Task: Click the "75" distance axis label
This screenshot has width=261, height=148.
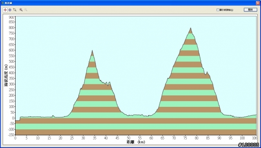Action: pos(185,138)
